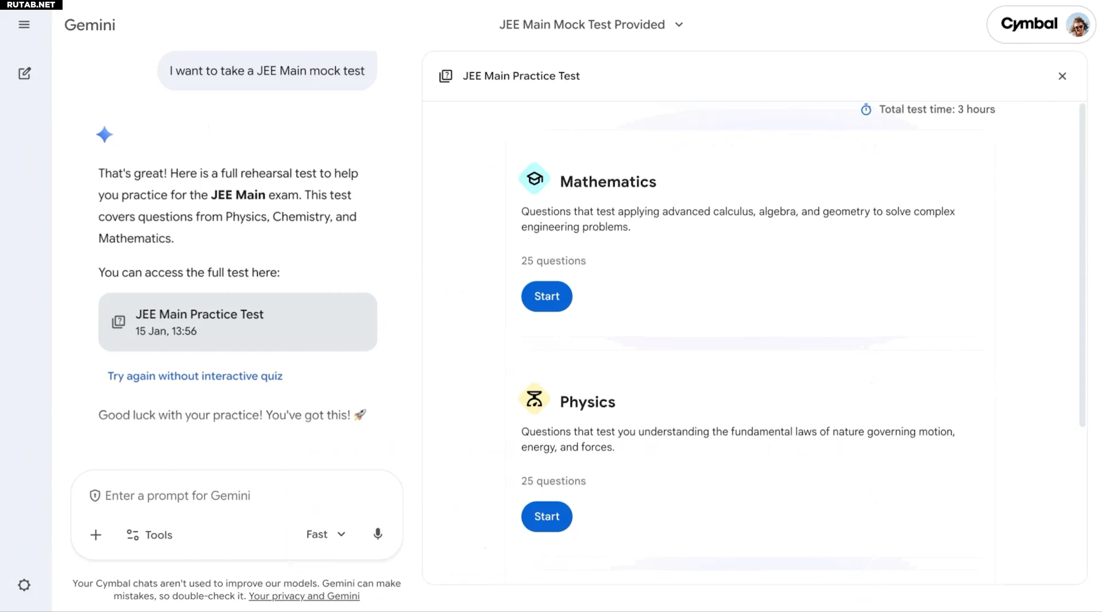The height and width of the screenshot is (612, 1102).
Task: Open the hamburger main menu
Action: click(x=24, y=25)
